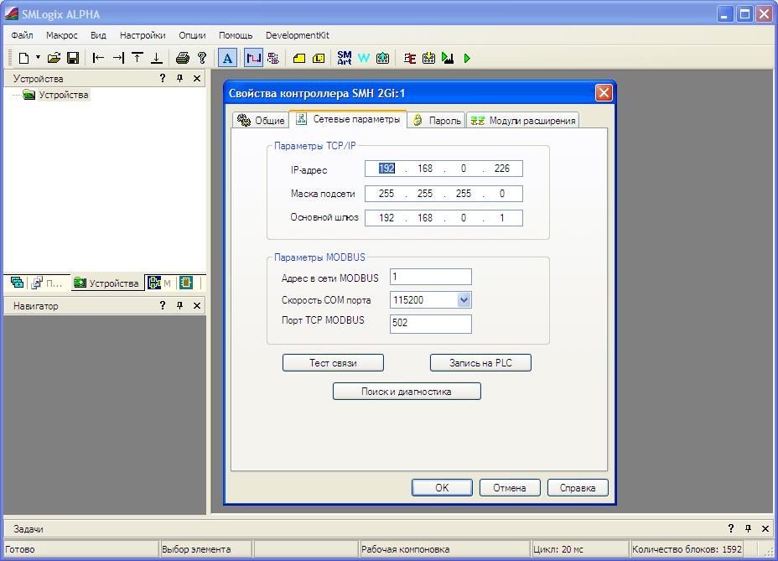Click the last octet 226 of IP-адрес
This screenshot has height=561, width=778.
pyautogui.click(x=501, y=169)
